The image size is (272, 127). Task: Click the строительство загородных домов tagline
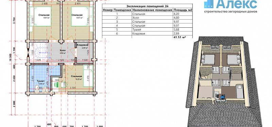(231, 11)
